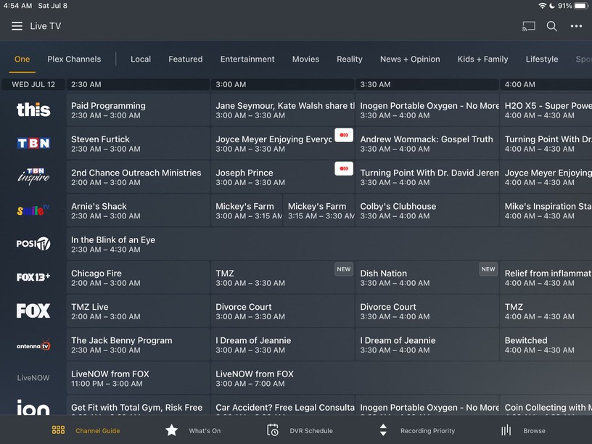
Task: Select the TBN Inspire channel logo
Action: point(33,176)
